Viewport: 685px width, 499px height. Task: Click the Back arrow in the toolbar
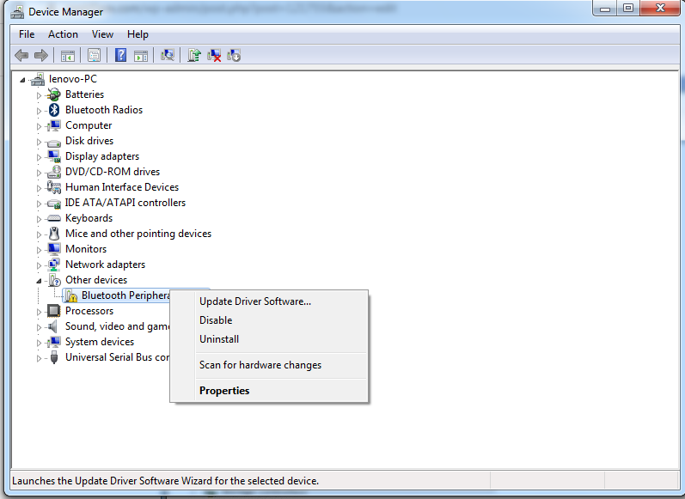pyautogui.click(x=21, y=55)
